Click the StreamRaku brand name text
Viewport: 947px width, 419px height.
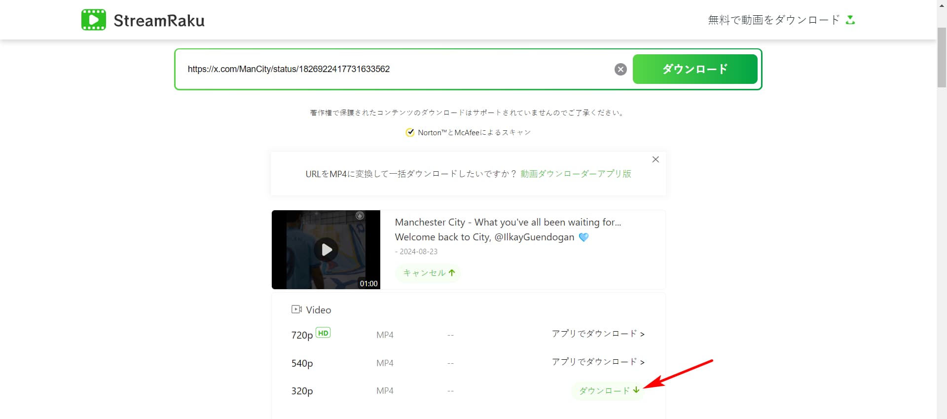159,20
